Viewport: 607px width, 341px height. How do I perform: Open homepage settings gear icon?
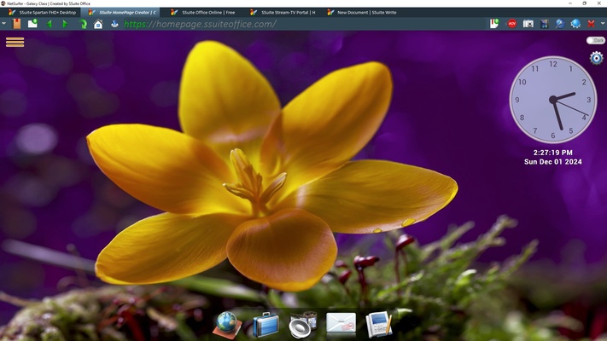coord(596,58)
